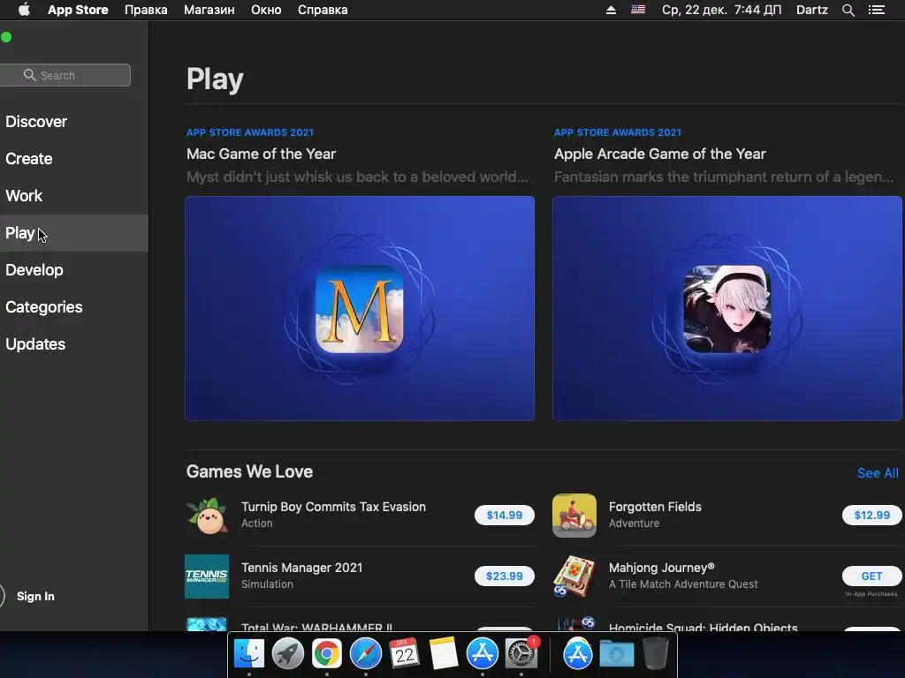Open the Apple menu logo
Screen dimensions: 905x678
(x=24, y=10)
